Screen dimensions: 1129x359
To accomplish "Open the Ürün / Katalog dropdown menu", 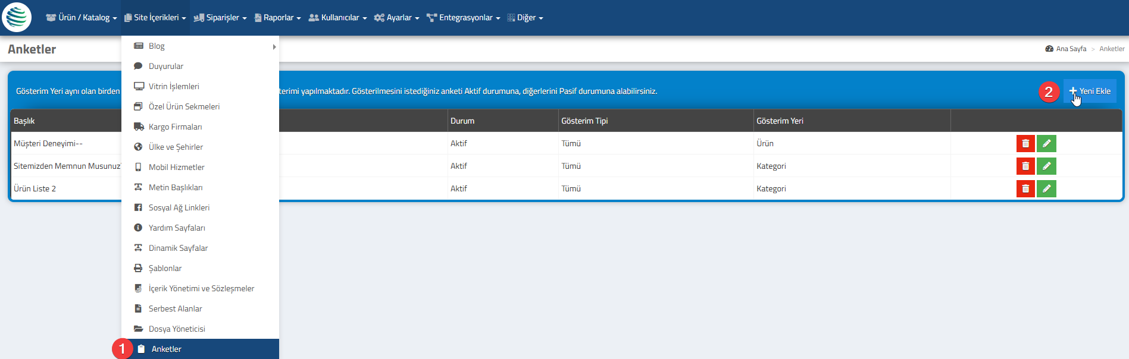I will pyautogui.click(x=82, y=18).
